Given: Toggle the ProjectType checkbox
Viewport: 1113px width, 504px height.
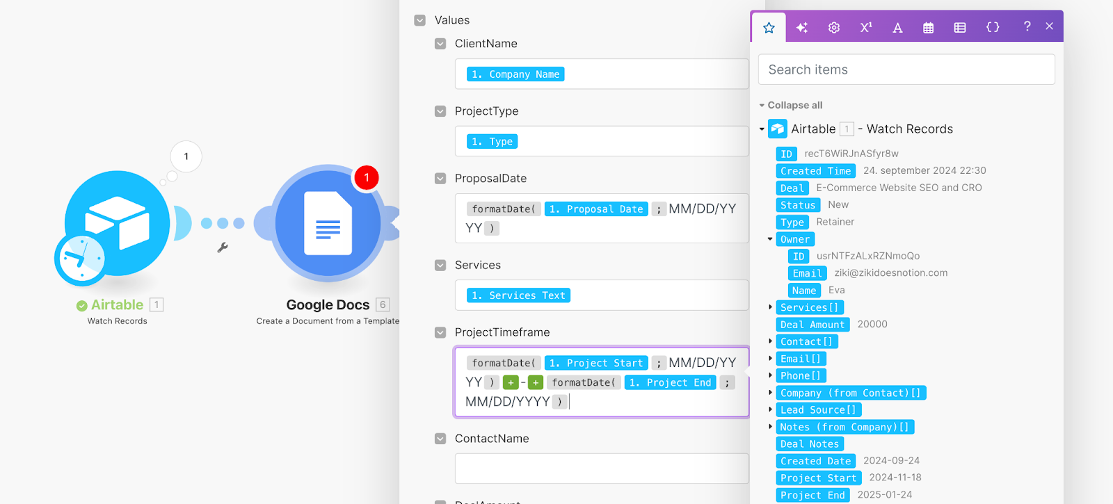Looking at the screenshot, I should tap(440, 111).
